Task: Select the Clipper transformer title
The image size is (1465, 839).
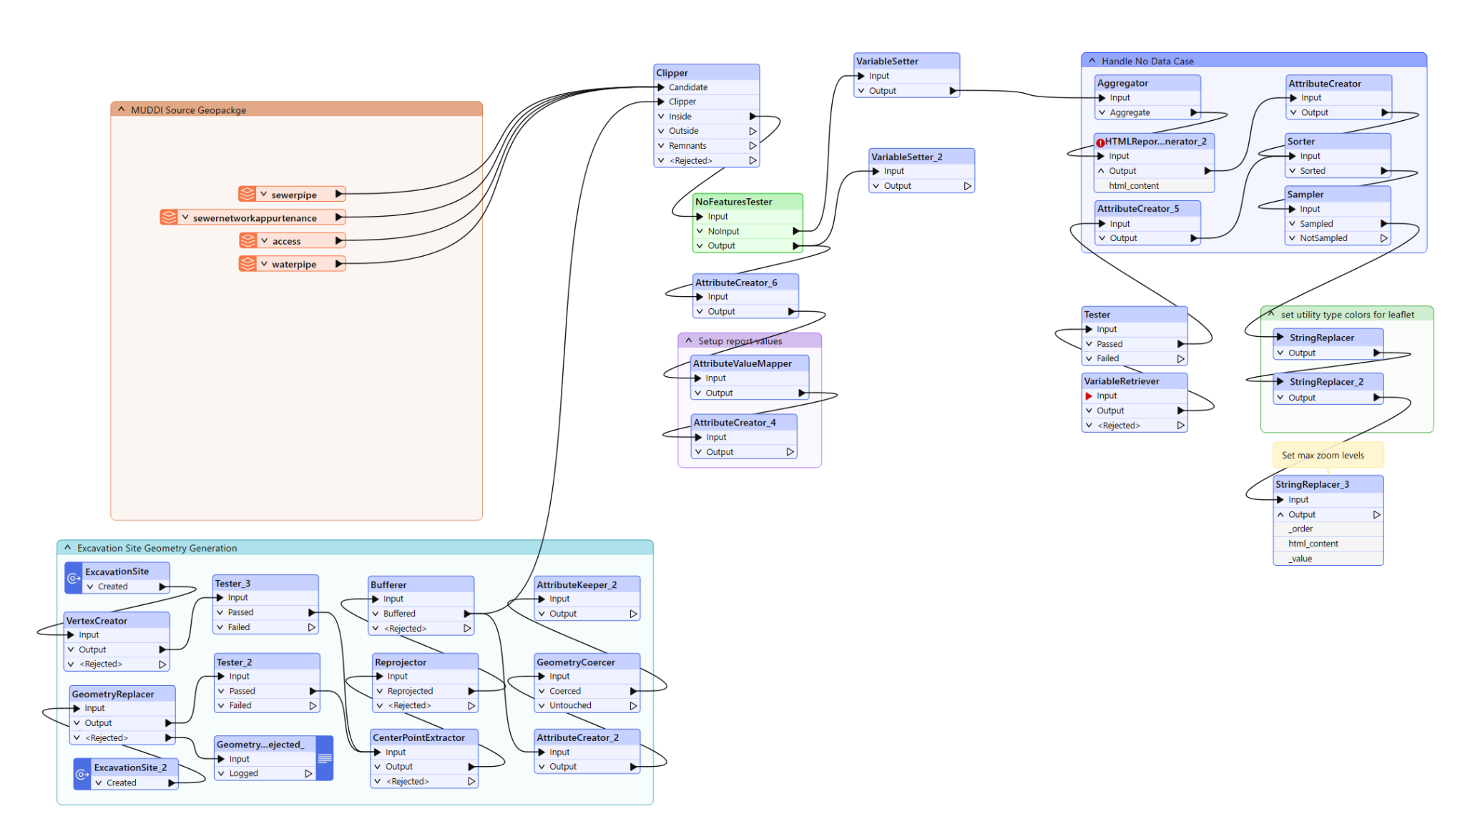Action: tap(672, 73)
